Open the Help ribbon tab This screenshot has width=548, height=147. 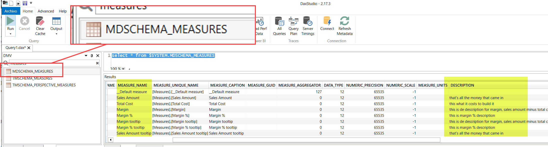tap(63, 11)
